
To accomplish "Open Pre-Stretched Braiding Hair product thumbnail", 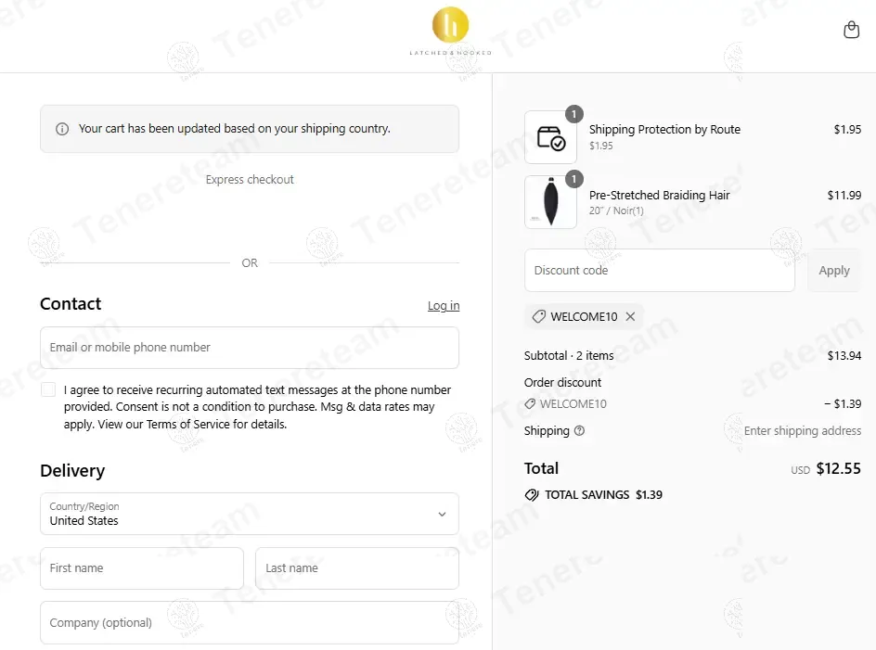I will 551,202.
